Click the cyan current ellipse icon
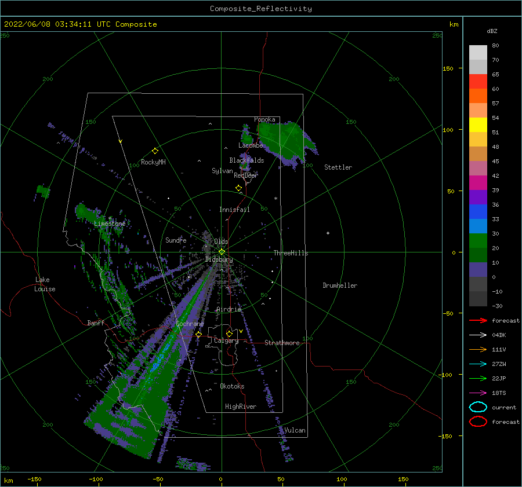Screen dimensions: 522x487 (478, 407)
